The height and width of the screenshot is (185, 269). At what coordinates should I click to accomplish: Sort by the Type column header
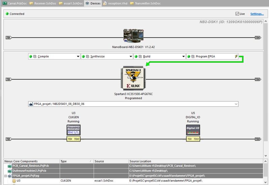76,161
